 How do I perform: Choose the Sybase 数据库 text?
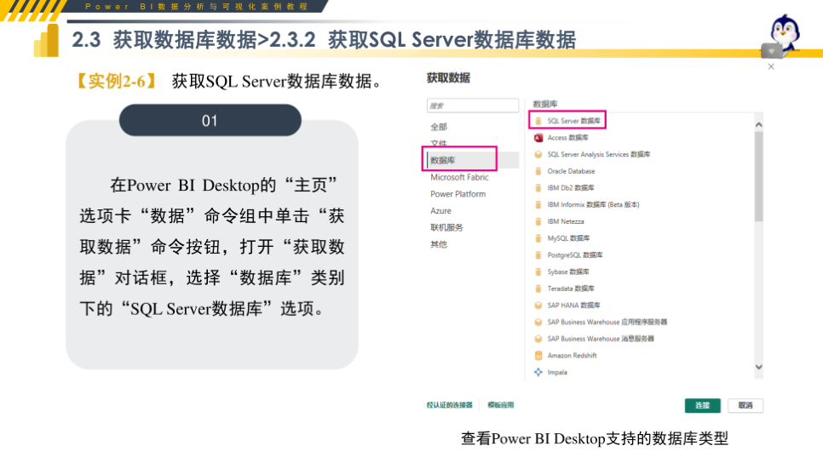coord(568,272)
